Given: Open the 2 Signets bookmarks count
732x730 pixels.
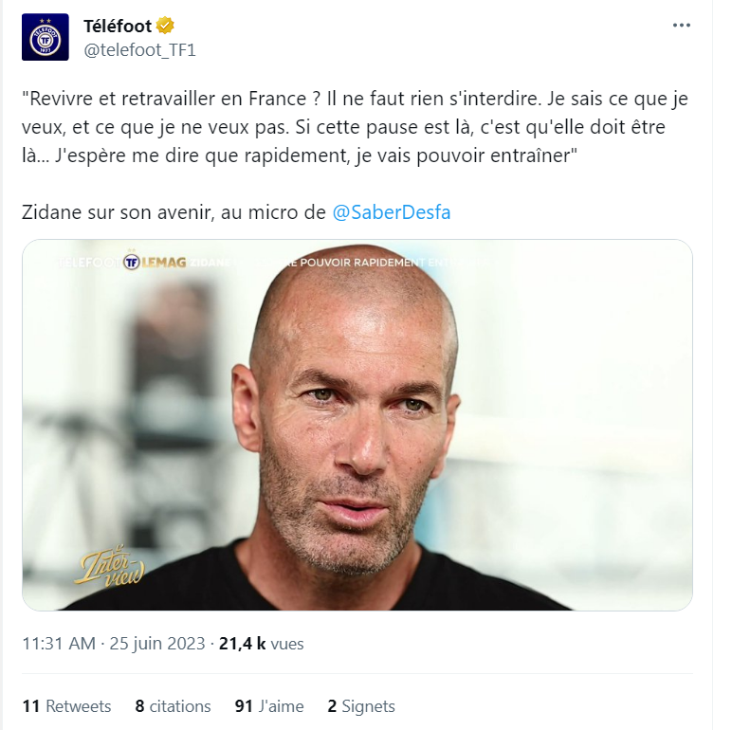Looking at the screenshot, I should point(361,706).
